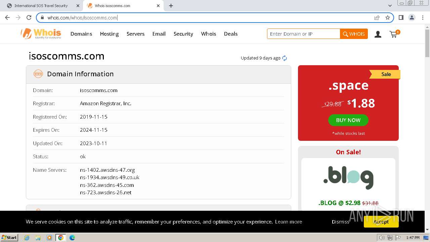Click the browser back arrow
This screenshot has width=430, height=242.
pyautogui.click(x=7, y=17)
